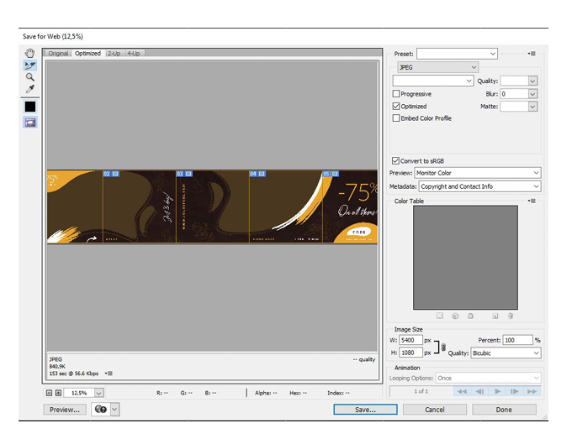Click the image height H field
Image resolution: width=572 pixels, height=439 pixels.
click(410, 353)
